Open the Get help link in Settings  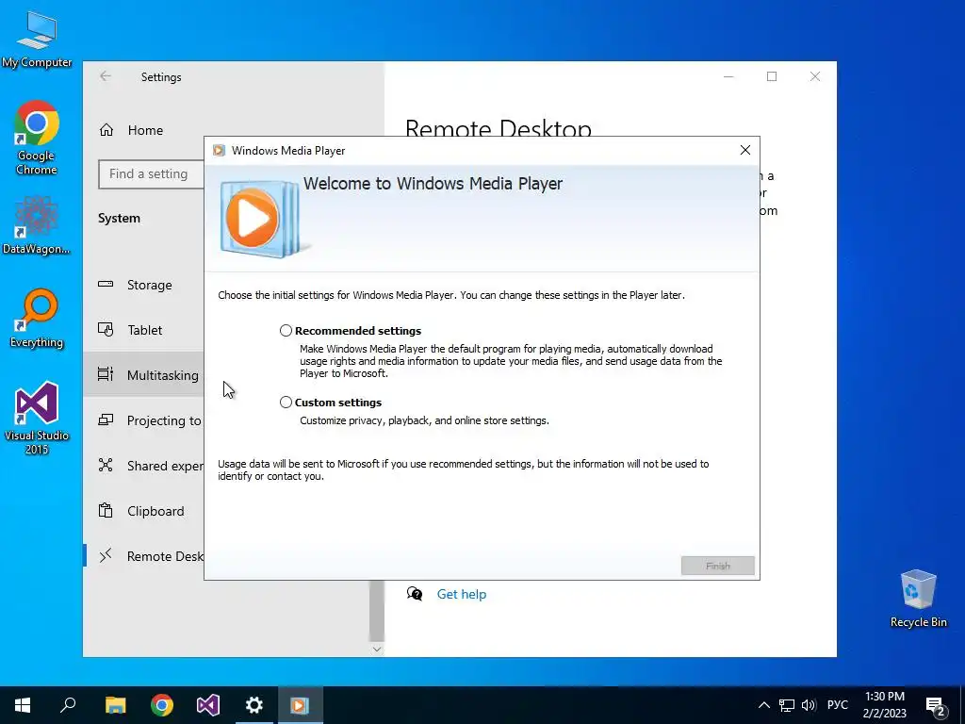click(462, 594)
